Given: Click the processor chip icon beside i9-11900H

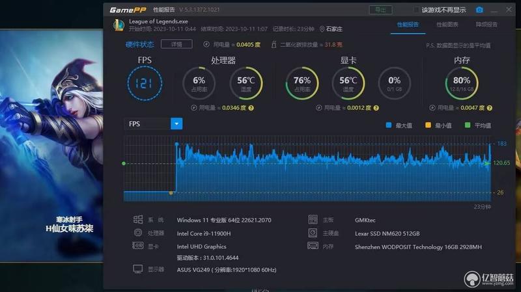Looking at the screenshot, I should pos(138,233).
